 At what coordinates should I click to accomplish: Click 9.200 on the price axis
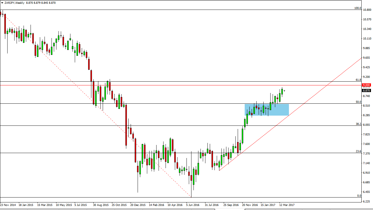click(x=367, y=77)
